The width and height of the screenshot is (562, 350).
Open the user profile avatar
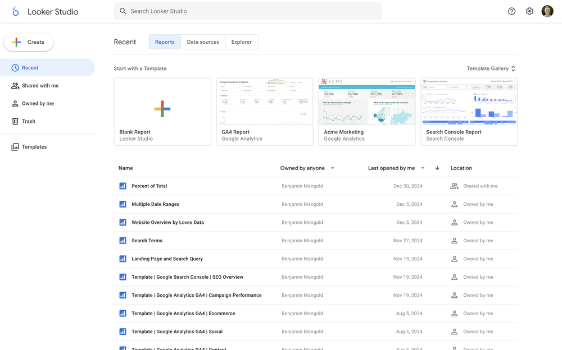[547, 11]
